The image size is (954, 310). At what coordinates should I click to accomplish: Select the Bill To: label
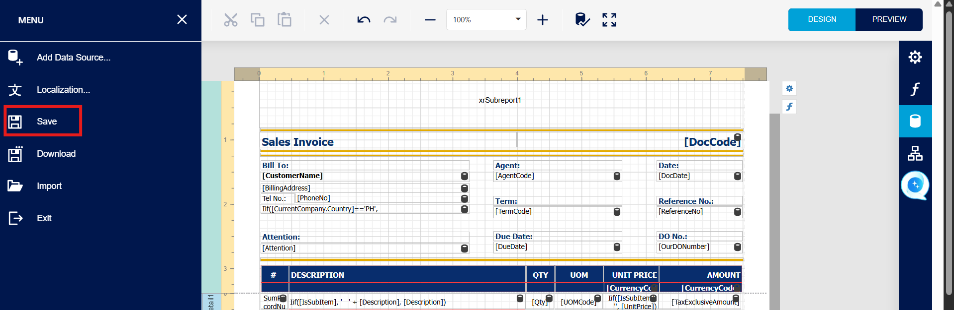(365, 166)
